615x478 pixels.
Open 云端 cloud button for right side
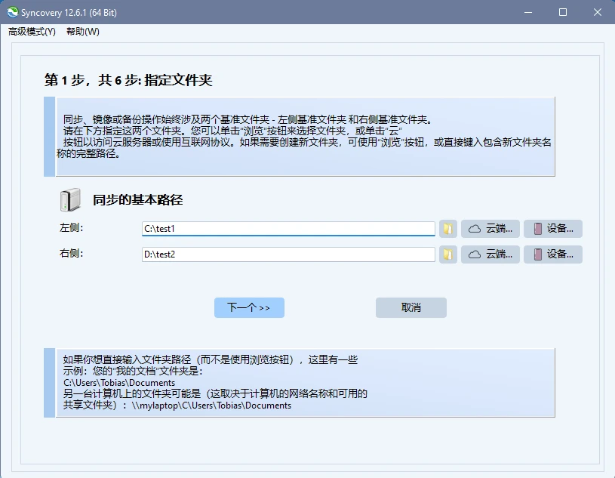pyautogui.click(x=490, y=254)
